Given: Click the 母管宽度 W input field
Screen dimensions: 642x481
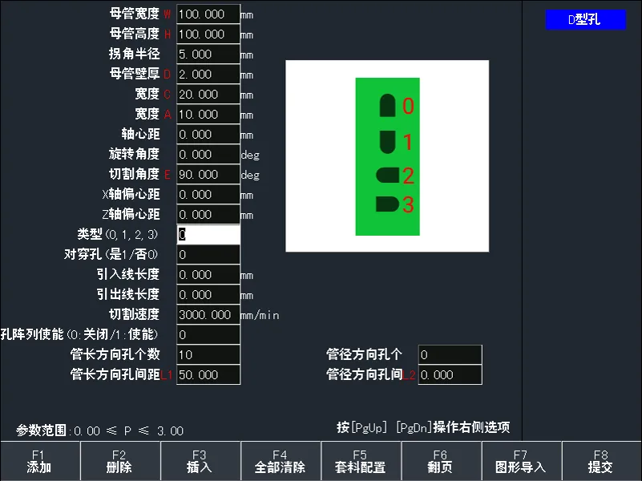Looking at the screenshot, I should click(x=208, y=14).
